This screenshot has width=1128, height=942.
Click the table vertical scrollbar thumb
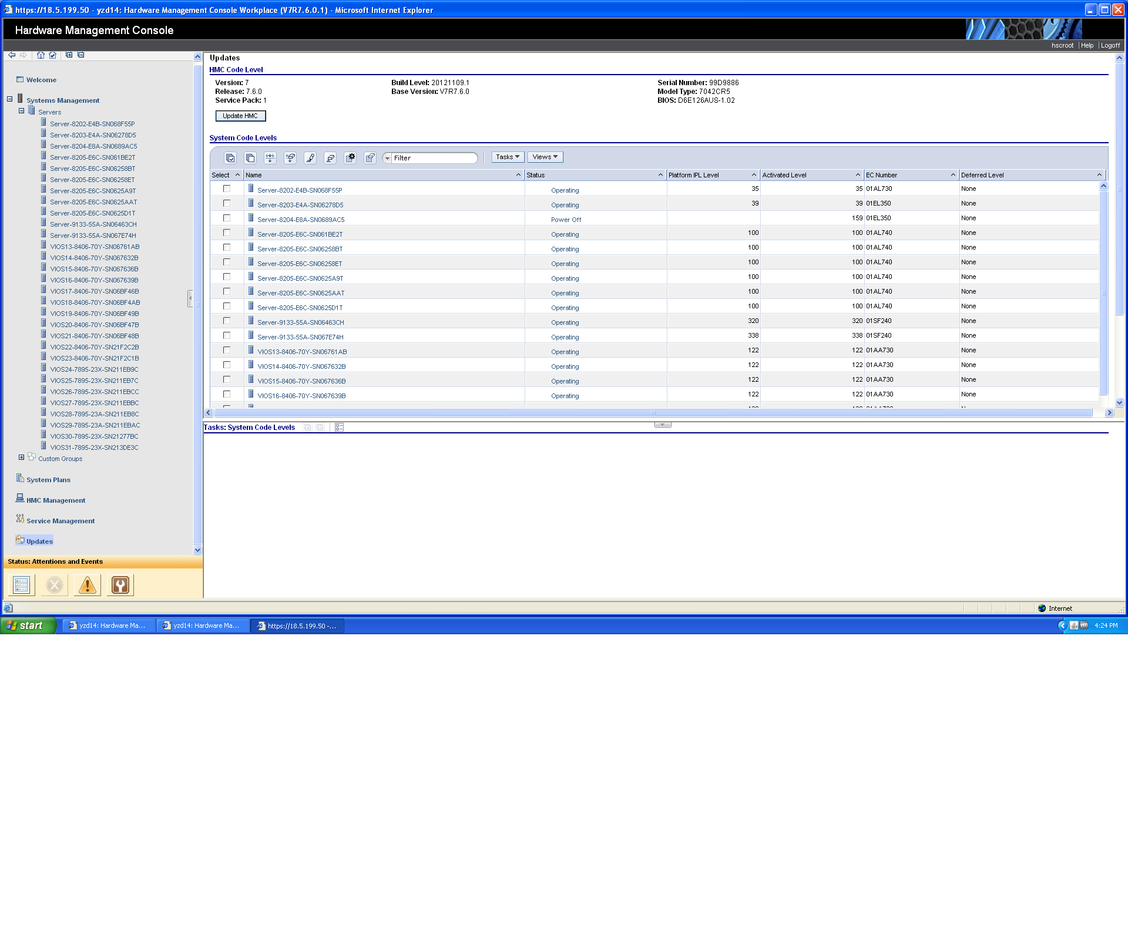[1103, 292]
